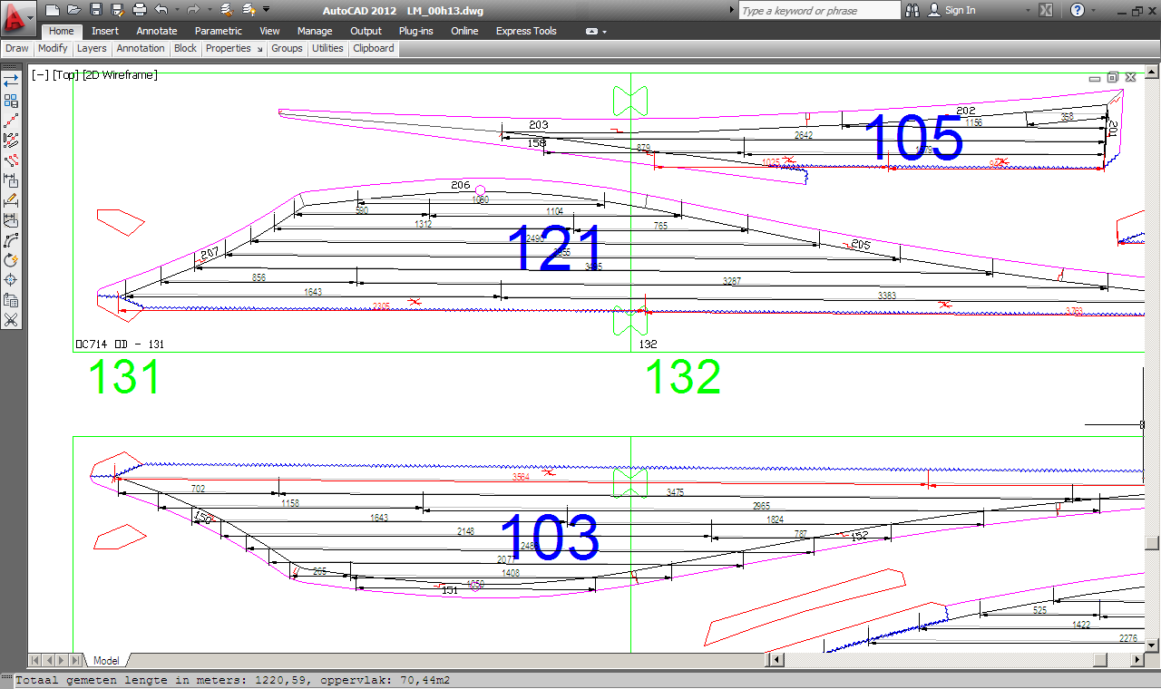Switch to the Annotate ribbon tab
Image resolution: width=1161 pixels, height=689 pixels.
[157, 31]
